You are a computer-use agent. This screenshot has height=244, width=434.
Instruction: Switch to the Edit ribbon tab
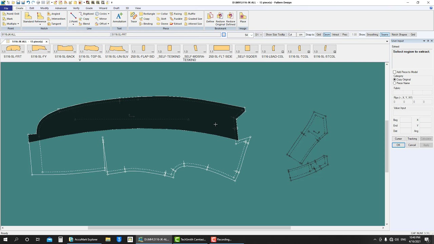click(x=32, y=8)
